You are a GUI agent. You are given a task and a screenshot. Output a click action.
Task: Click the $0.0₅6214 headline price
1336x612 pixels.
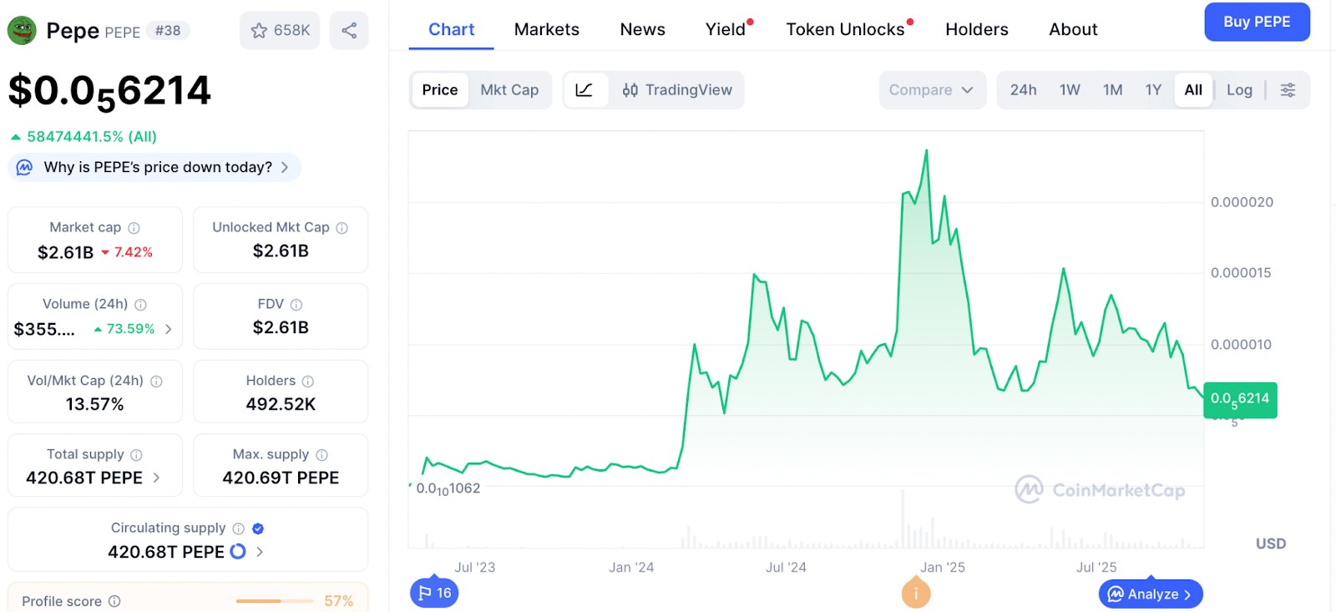[x=109, y=92]
